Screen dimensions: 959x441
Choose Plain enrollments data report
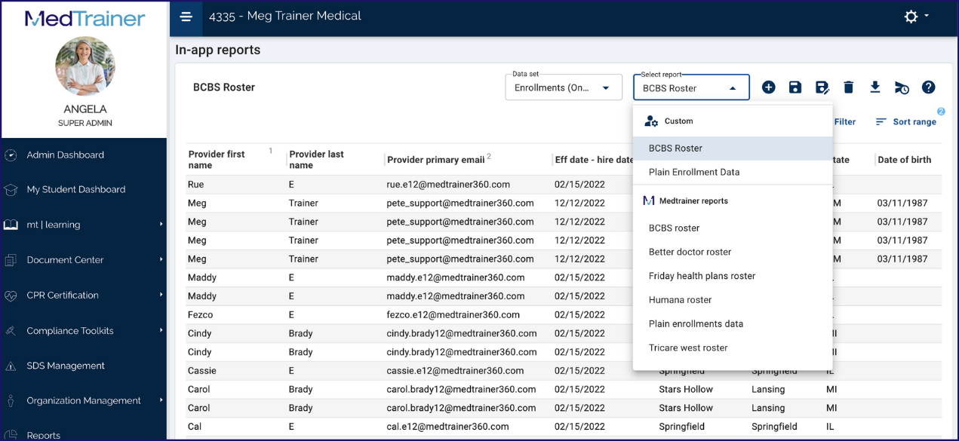coord(733,324)
